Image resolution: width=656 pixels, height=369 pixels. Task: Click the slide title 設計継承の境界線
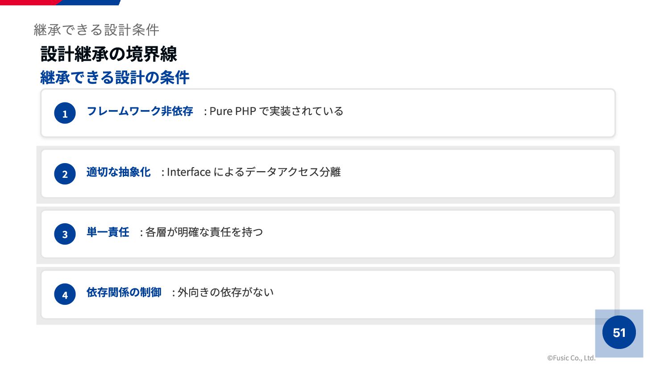(109, 54)
